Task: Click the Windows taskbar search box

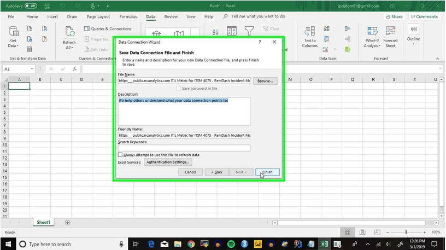Action: (71, 244)
